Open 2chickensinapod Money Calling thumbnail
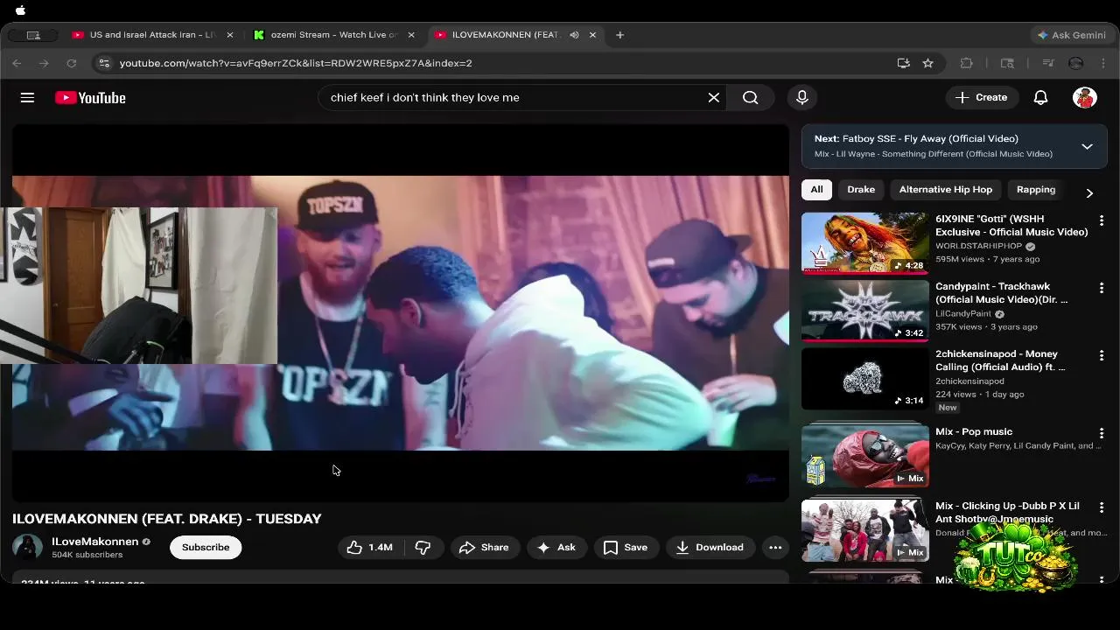The width and height of the screenshot is (1120, 630). click(x=865, y=378)
